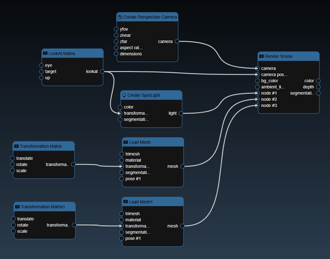Click the 3D icon on Load Mesh1 node
The image size is (330, 259).
[x=125, y=202]
